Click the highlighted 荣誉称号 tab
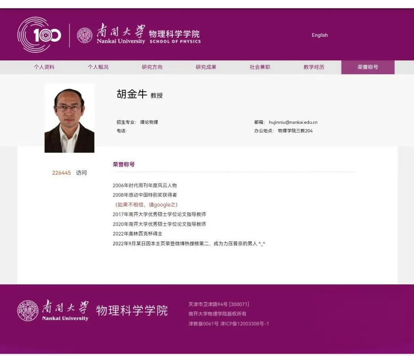The width and height of the screenshot is (414, 356). [368, 67]
